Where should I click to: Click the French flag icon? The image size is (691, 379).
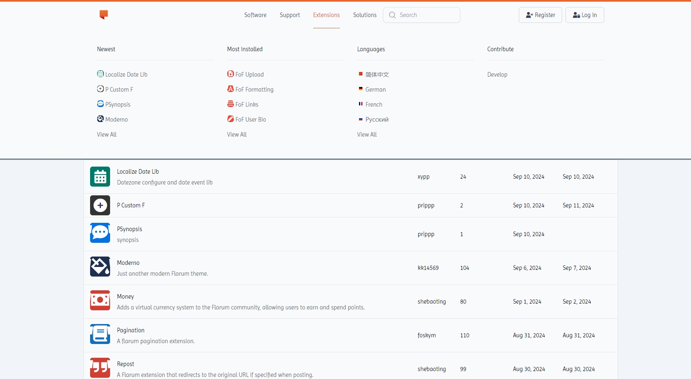click(361, 104)
